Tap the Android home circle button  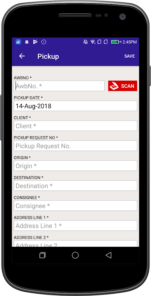pyautogui.click(x=75, y=255)
